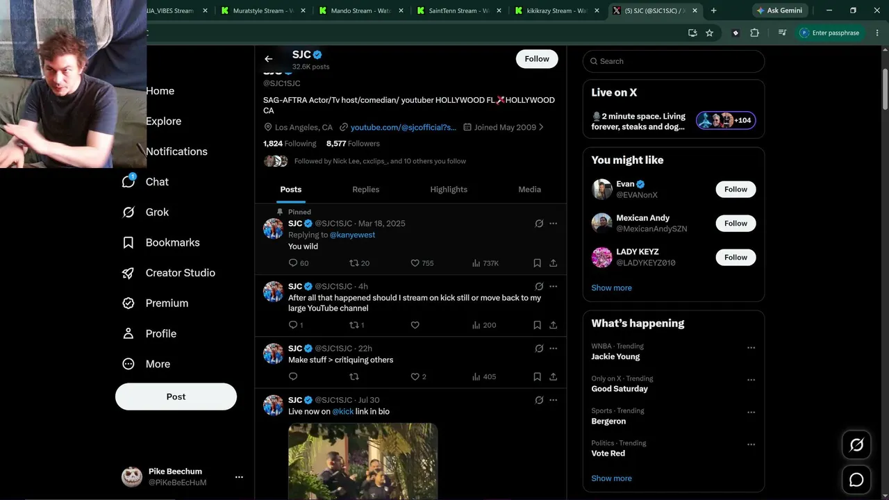The image size is (889, 500).
Task: Open options for Good Saturday trend
Action: (751, 380)
